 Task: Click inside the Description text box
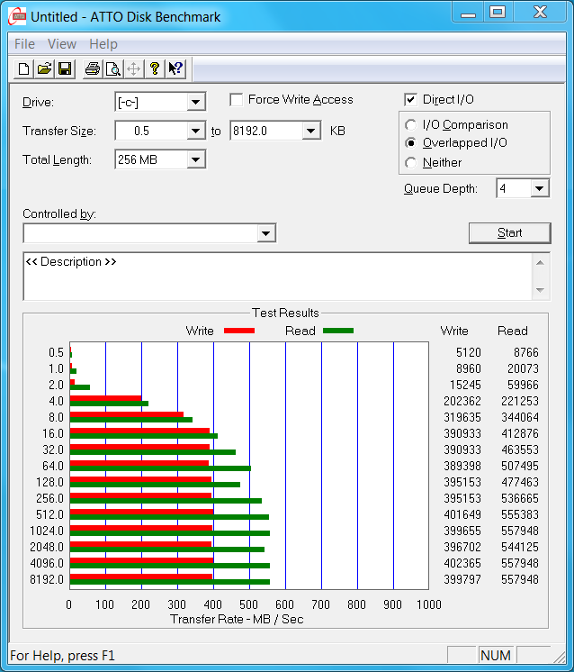(277, 277)
